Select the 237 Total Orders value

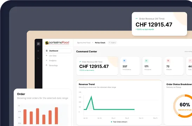(125, 66)
